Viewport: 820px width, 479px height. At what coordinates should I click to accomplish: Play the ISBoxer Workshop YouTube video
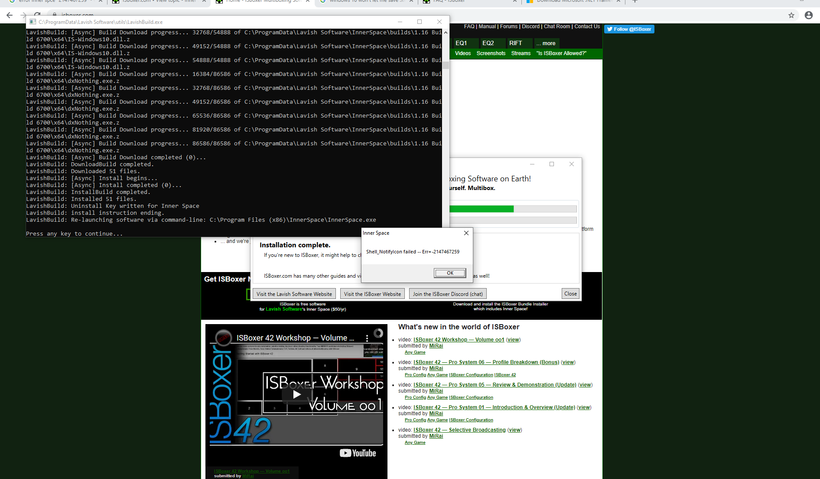(297, 394)
